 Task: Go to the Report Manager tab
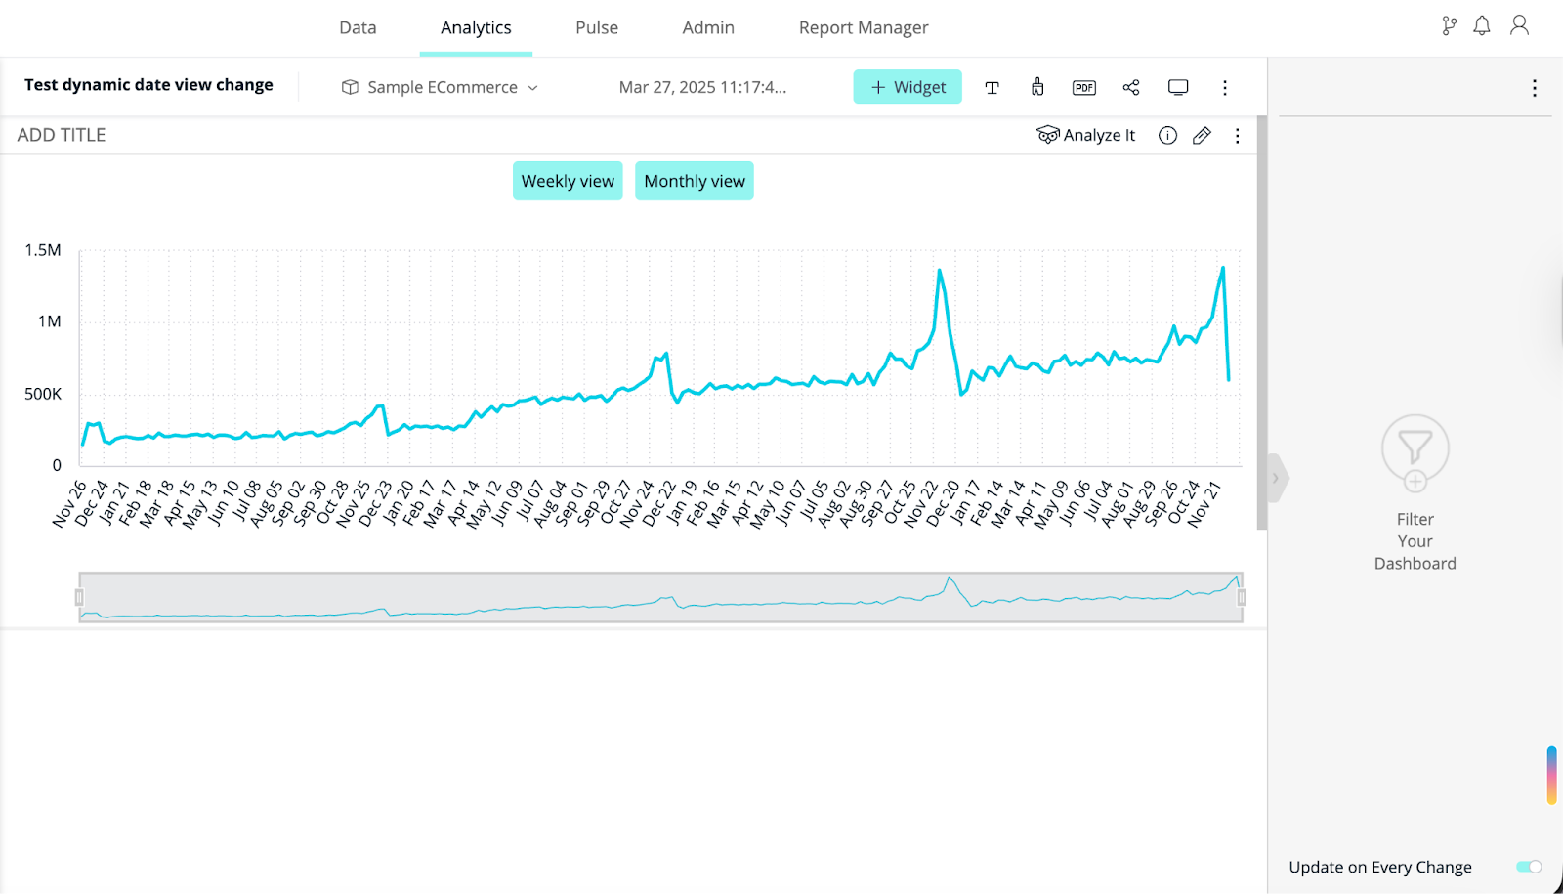[x=863, y=28]
